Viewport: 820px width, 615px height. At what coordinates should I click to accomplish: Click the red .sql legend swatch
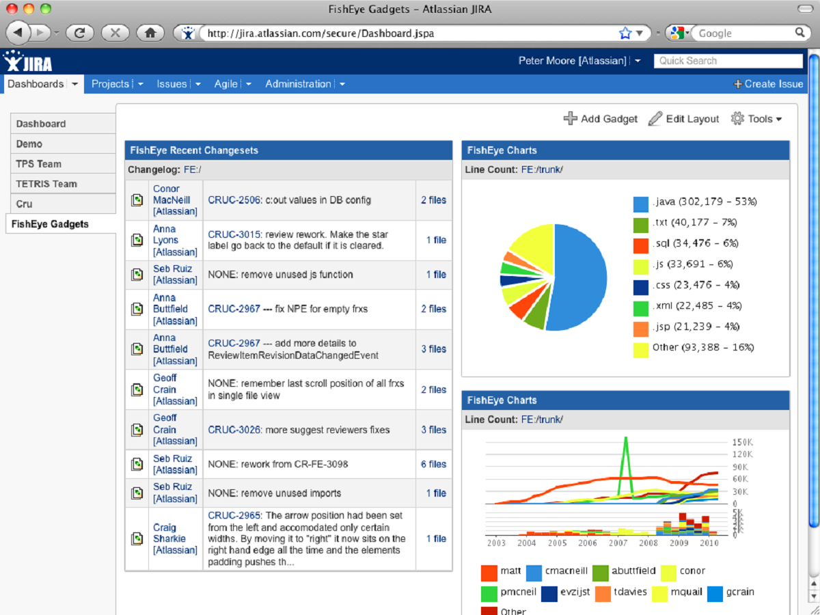click(x=640, y=245)
